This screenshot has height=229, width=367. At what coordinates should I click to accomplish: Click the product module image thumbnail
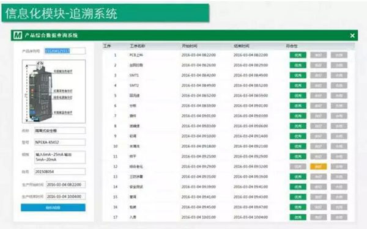(x=54, y=92)
